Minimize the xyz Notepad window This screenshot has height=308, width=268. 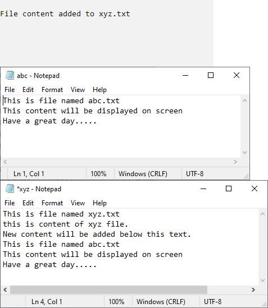pos(203,189)
